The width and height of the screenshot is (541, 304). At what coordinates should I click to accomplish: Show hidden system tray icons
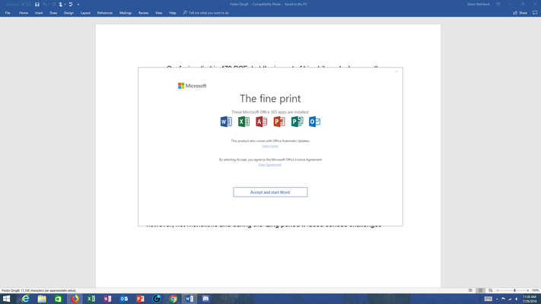pyautogui.click(x=497, y=299)
